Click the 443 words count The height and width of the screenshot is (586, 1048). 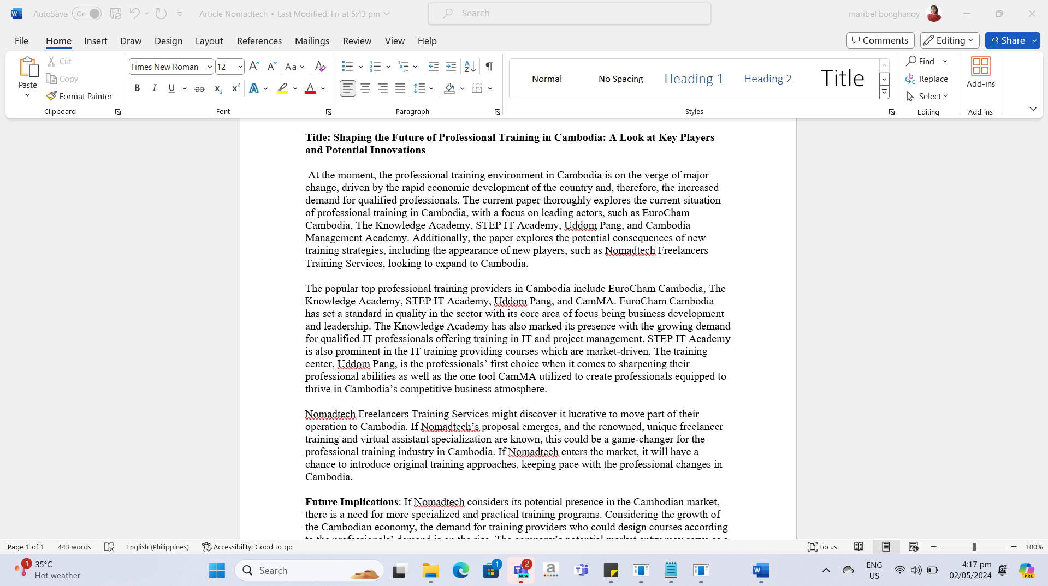[74, 547]
